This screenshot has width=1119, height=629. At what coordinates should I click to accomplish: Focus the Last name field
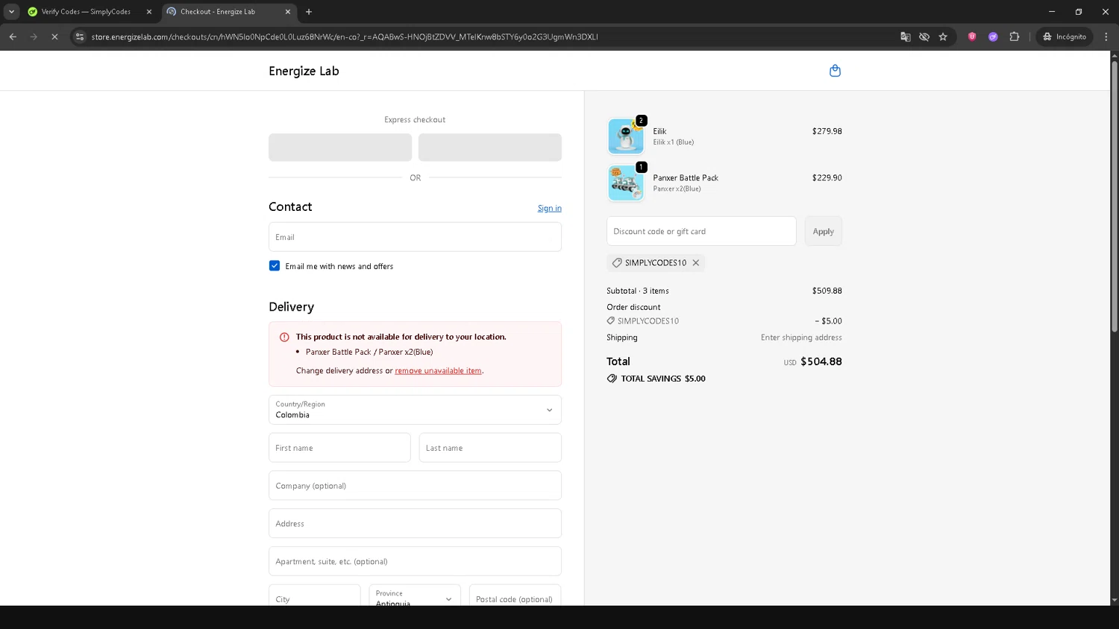click(x=490, y=448)
